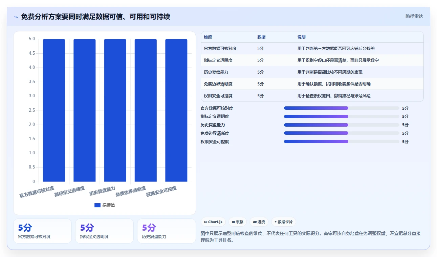Click the 5分 score beside the 权限安全可控度 progress bar

click(405, 142)
